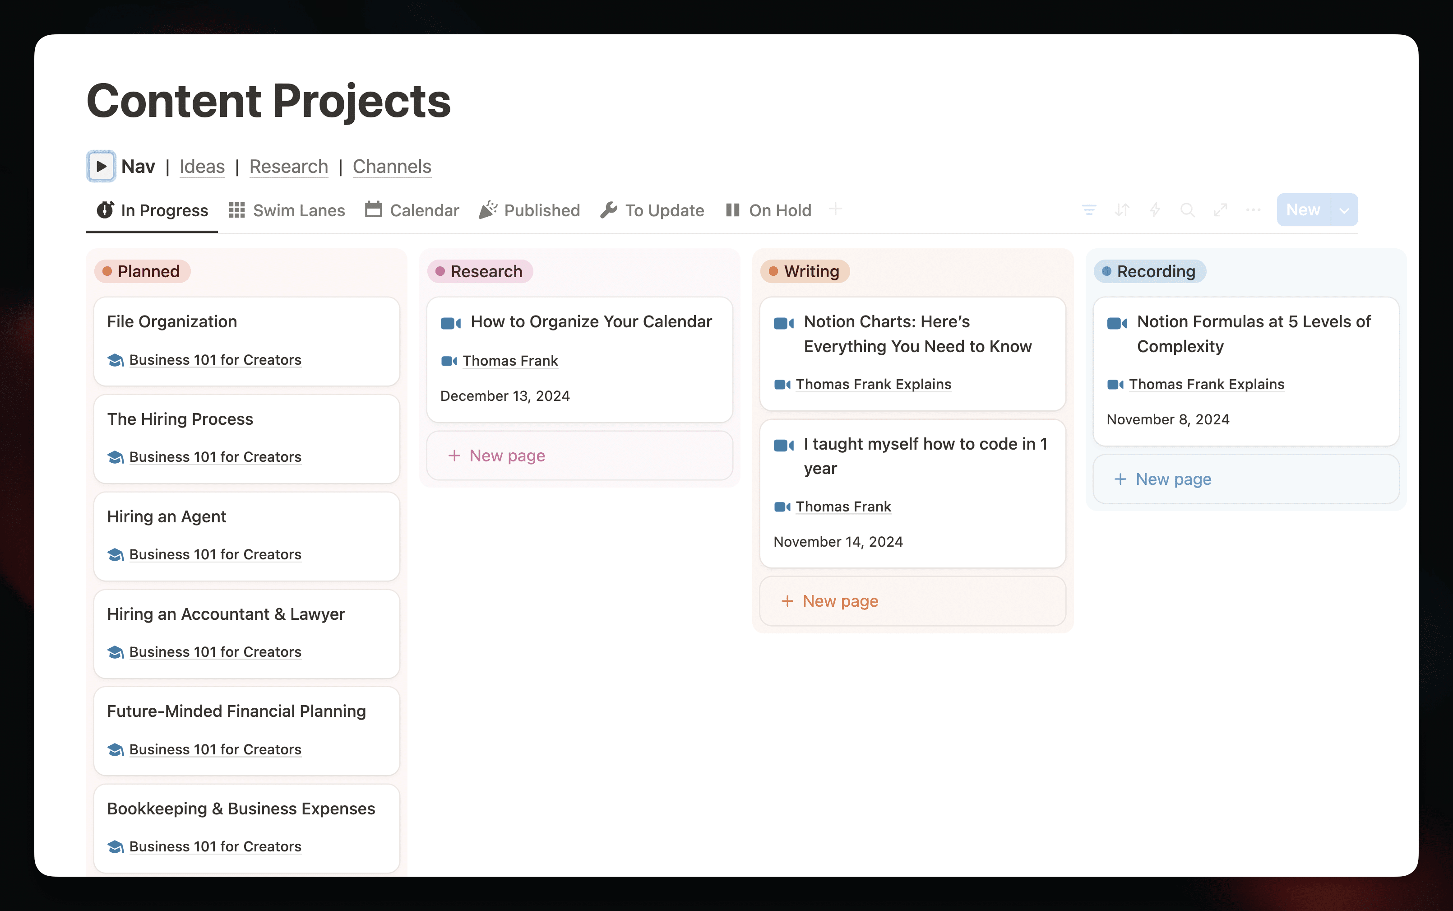
Task: Click video camera icon beside I taught myself
Action: (784, 445)
